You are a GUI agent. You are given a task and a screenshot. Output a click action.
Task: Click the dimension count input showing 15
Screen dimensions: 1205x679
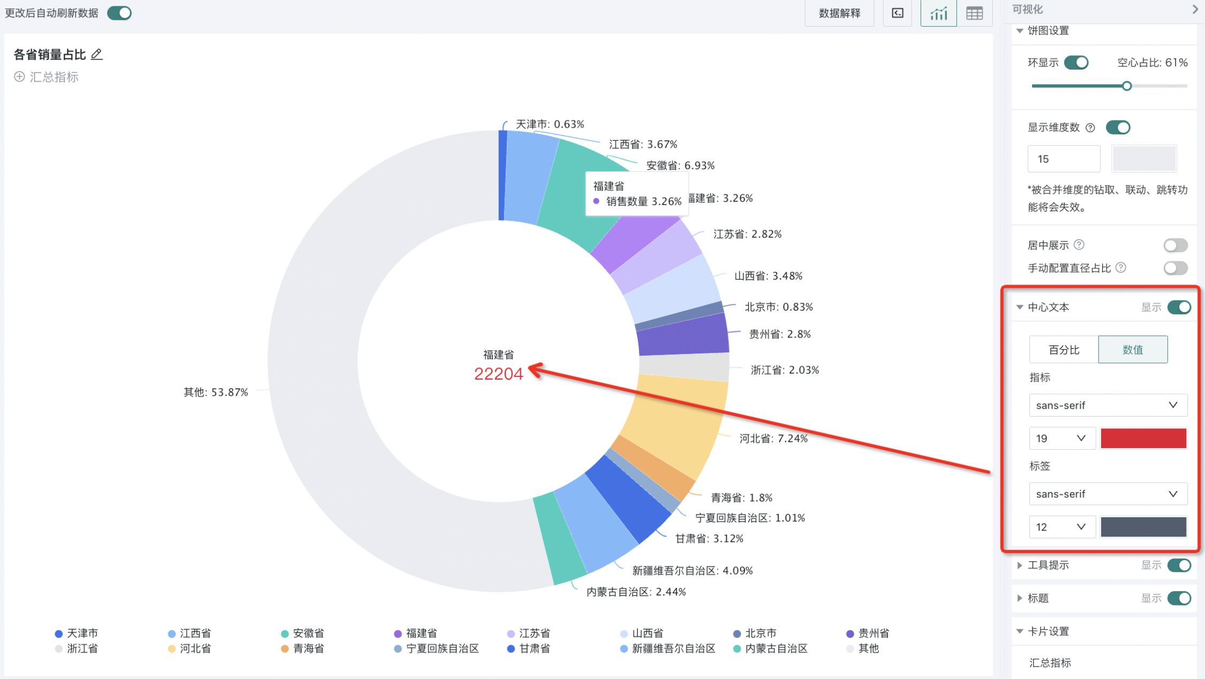click(x=1063, y=159)
